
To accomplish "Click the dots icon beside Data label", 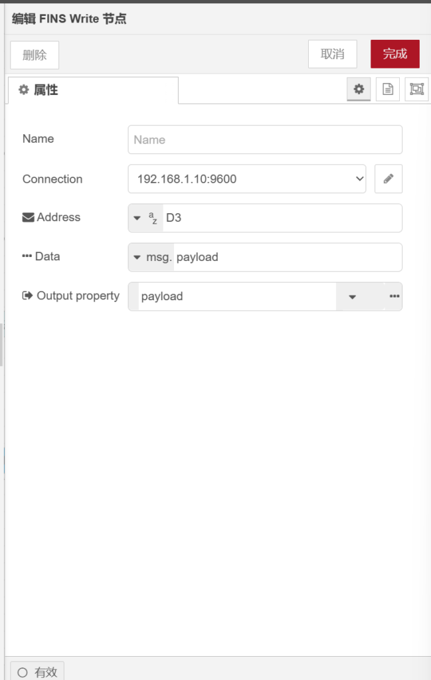I will tap(27, 256).
